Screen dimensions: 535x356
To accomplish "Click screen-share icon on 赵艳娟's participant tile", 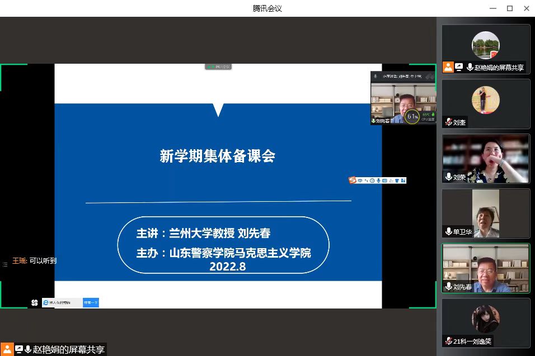I will (459, 67).
